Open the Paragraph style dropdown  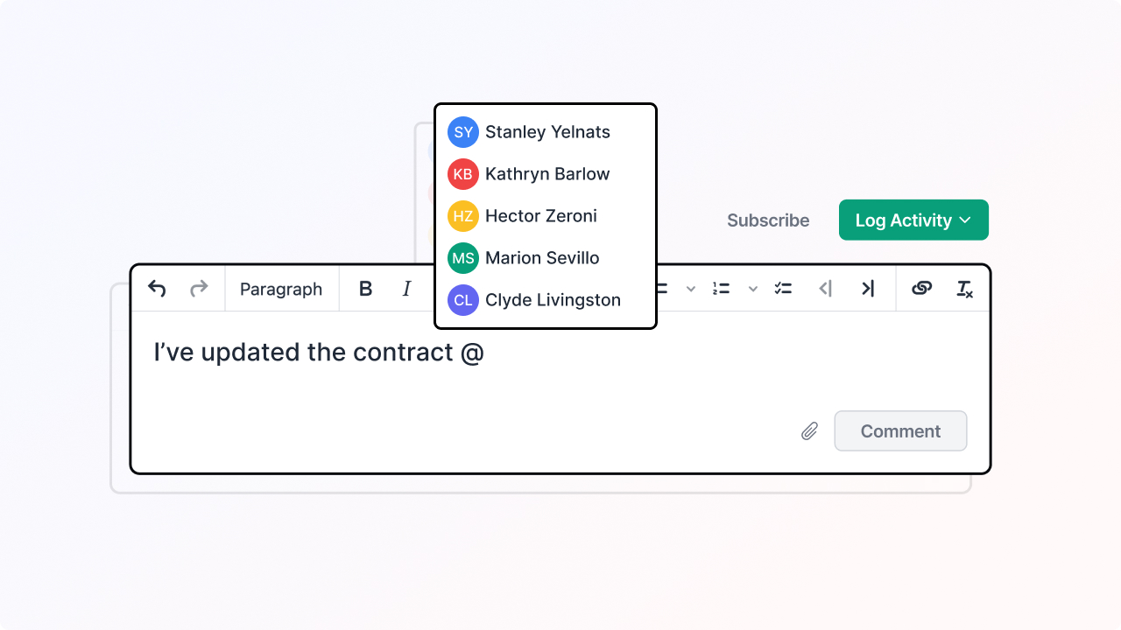click(x=281, y=289)
